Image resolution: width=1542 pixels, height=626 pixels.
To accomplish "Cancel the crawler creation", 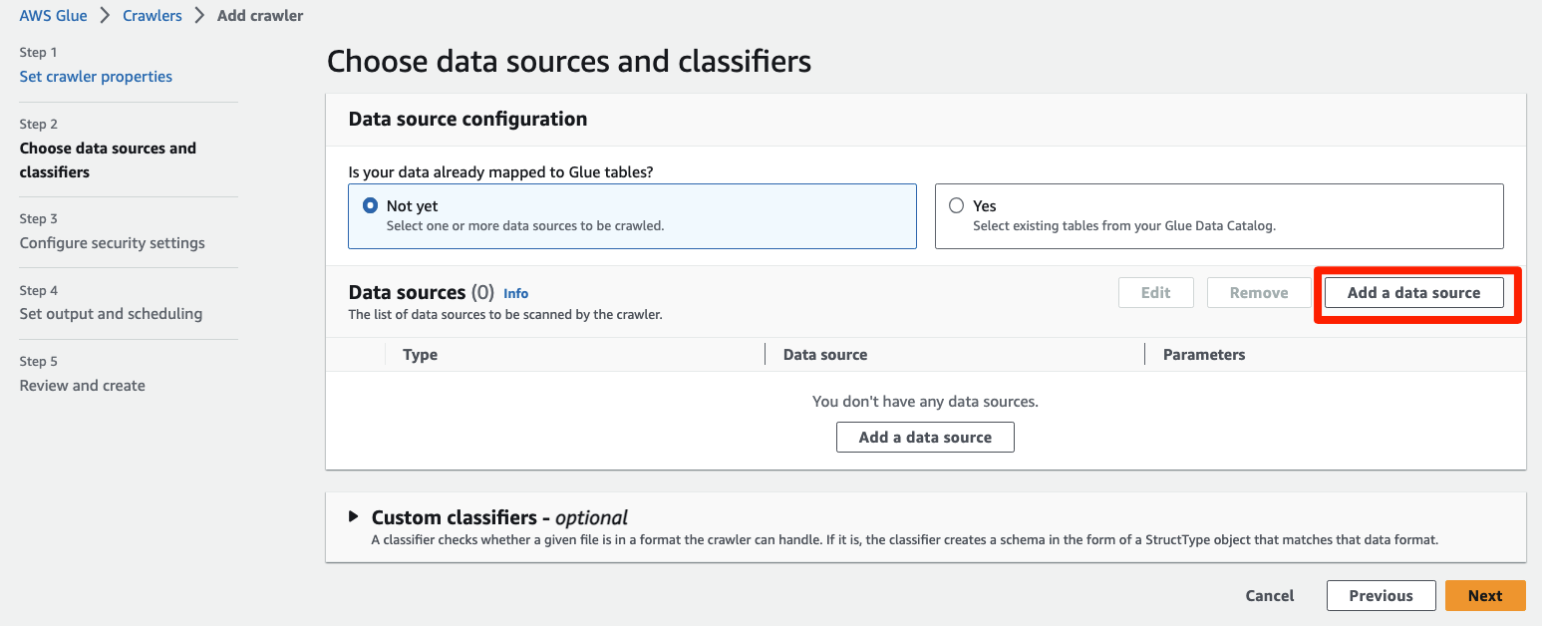I will [x=1269, y=596].
